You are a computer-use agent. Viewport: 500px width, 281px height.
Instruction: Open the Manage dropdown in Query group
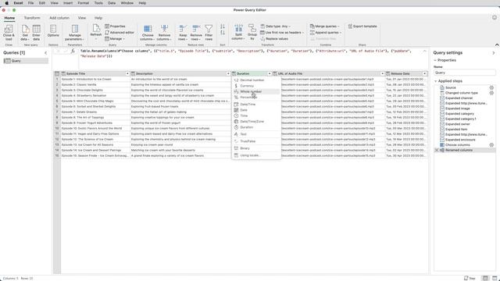coord(115,39)
